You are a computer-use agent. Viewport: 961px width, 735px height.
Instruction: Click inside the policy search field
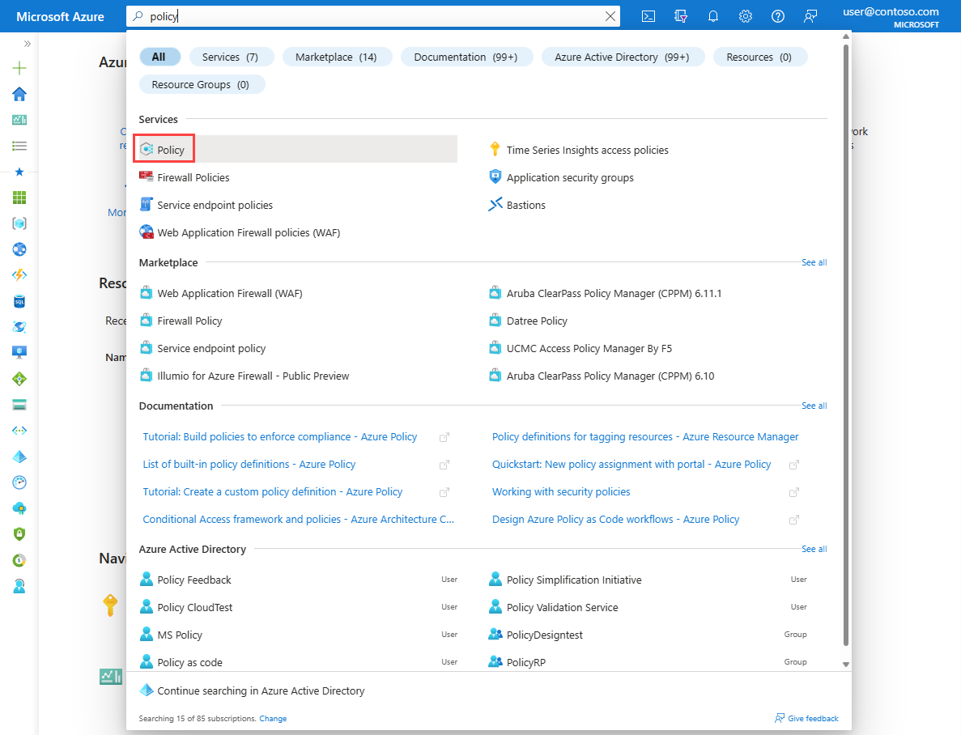point(372,16)
